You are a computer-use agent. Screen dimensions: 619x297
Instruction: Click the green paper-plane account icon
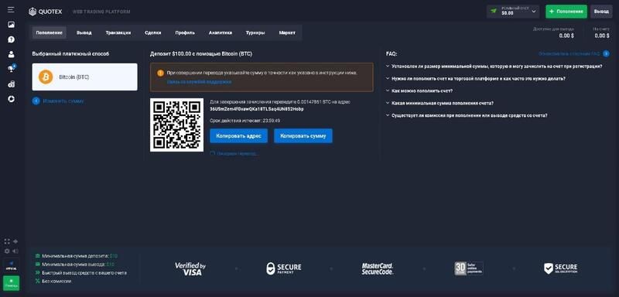click(494, 11)
